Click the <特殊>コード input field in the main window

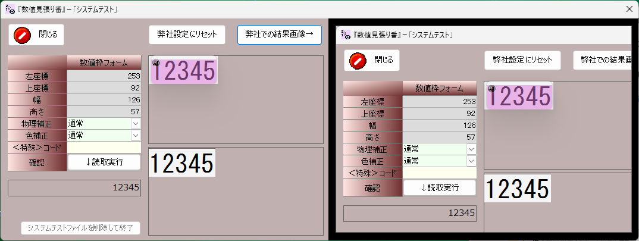104,147
